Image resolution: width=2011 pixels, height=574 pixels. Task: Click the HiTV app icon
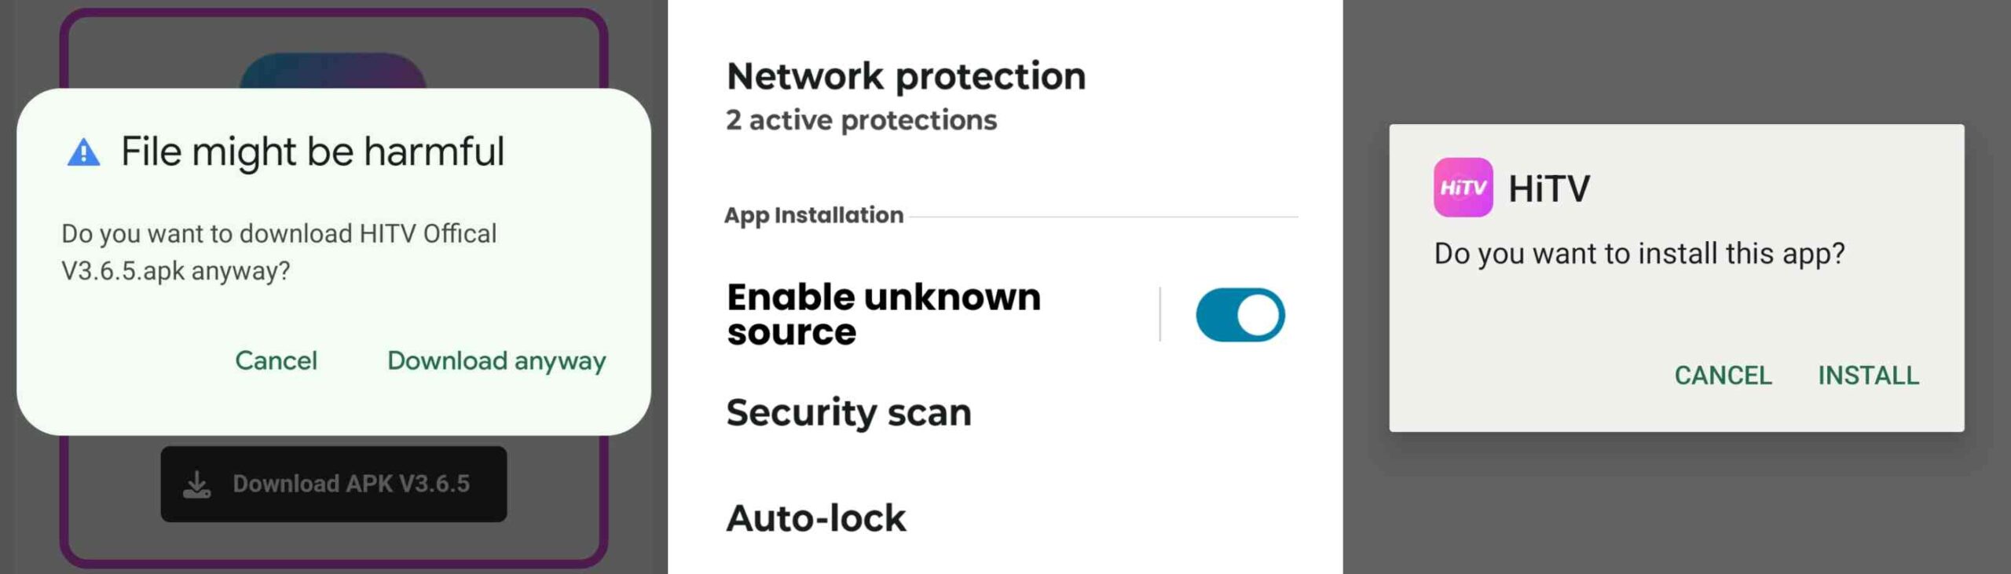1463,188
